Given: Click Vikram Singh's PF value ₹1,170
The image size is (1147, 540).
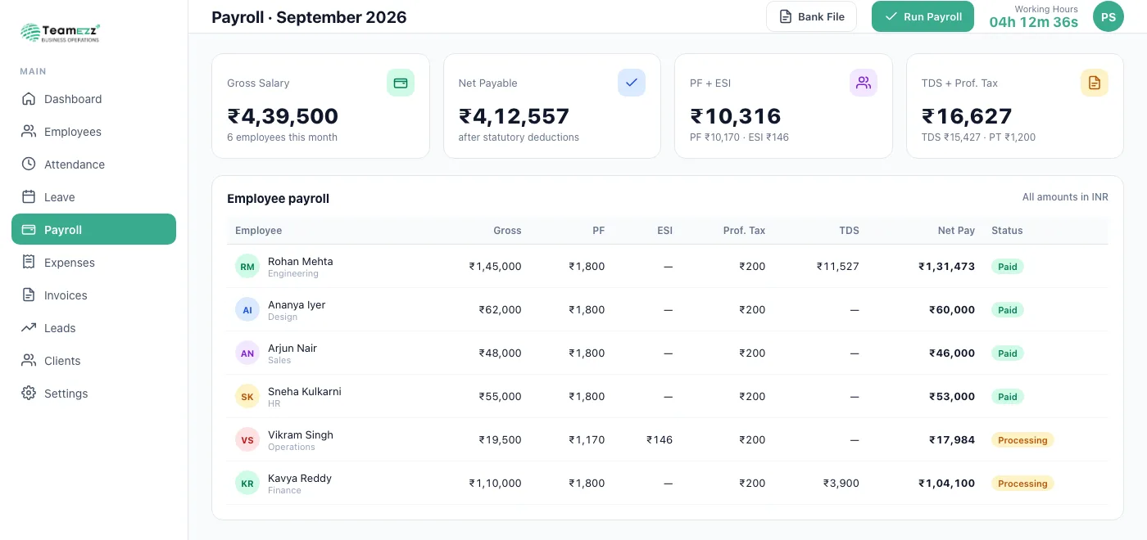Looking at the screenshot, I should coord(587,440).
